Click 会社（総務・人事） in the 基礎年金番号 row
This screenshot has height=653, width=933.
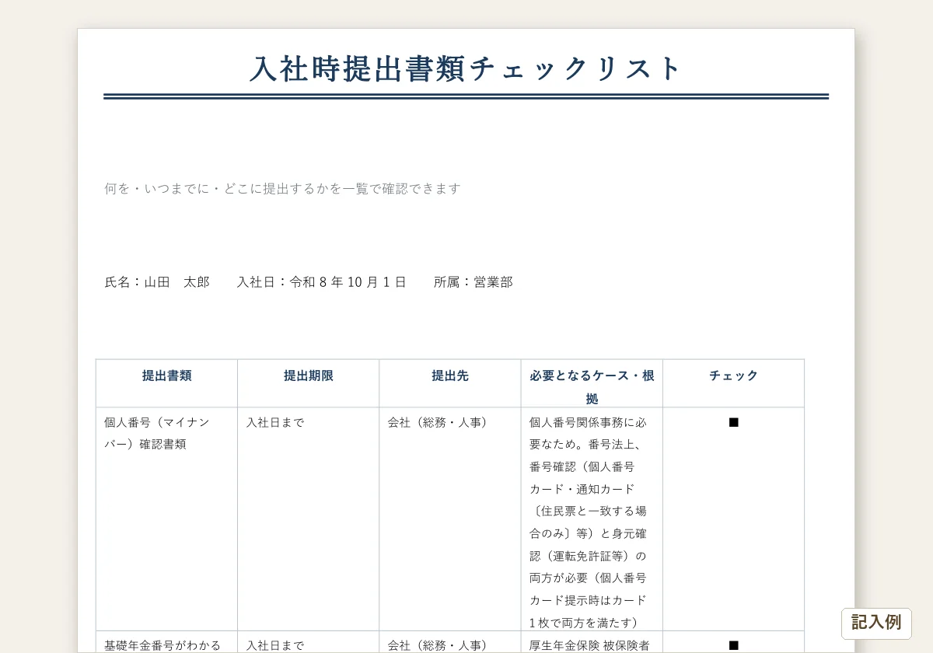coord(439,645)
